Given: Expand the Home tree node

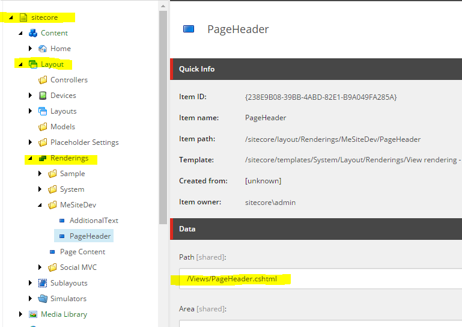Looking at the screenshot, I should tap(30, 48).
